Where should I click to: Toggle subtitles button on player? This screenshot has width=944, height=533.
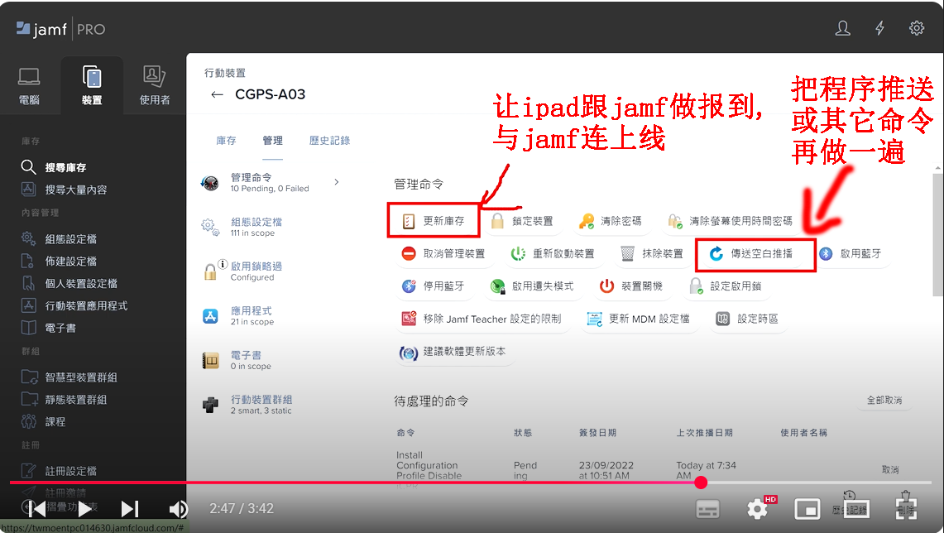click(x=707, y=510)
